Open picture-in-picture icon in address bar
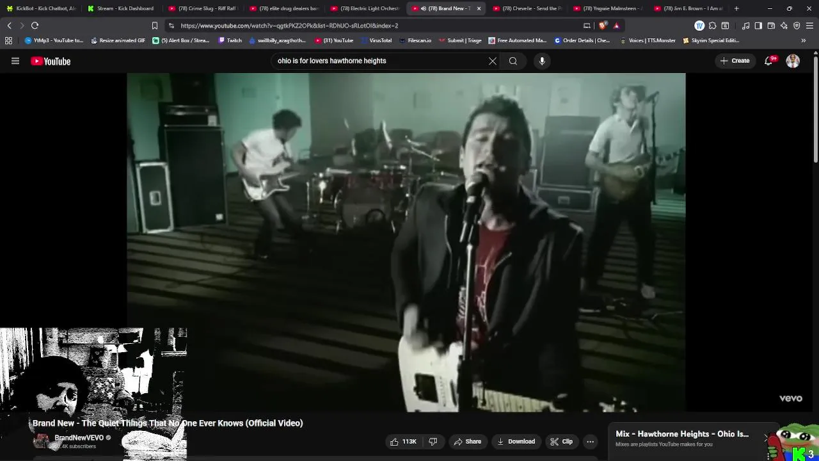Viewport: 819px width, 461px height. coord(587,26)
